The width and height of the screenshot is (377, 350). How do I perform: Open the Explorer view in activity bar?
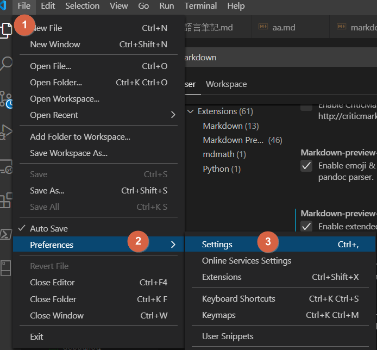(6, 29)
